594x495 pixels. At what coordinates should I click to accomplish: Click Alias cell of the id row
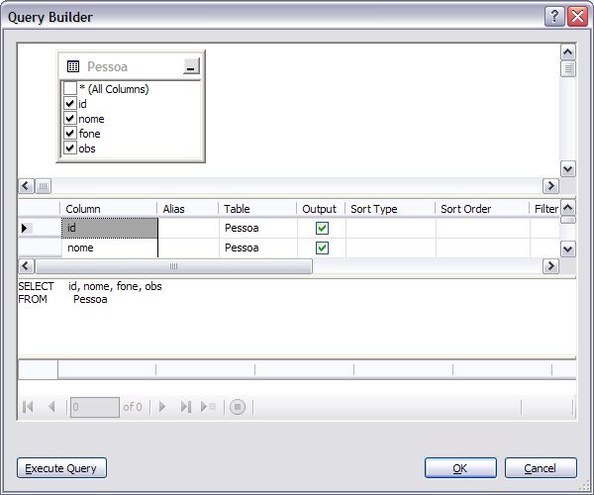click(188, 228)
